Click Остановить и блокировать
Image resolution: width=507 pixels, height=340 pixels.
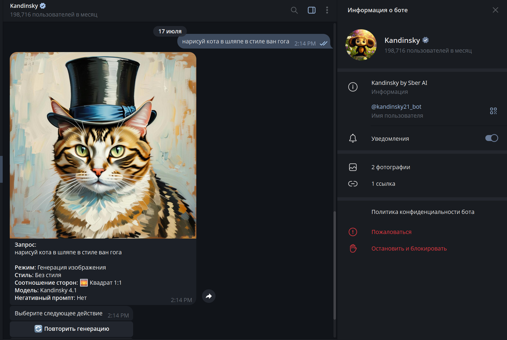409,248
